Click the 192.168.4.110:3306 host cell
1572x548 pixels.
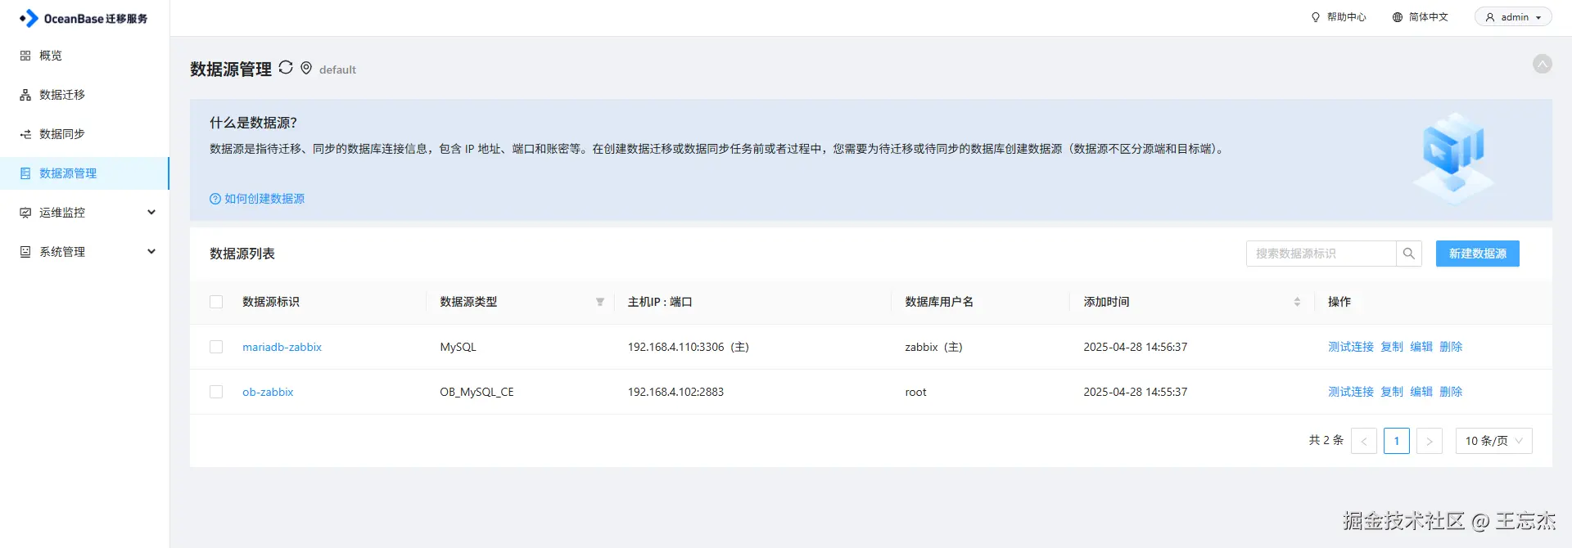click(688, 347)
